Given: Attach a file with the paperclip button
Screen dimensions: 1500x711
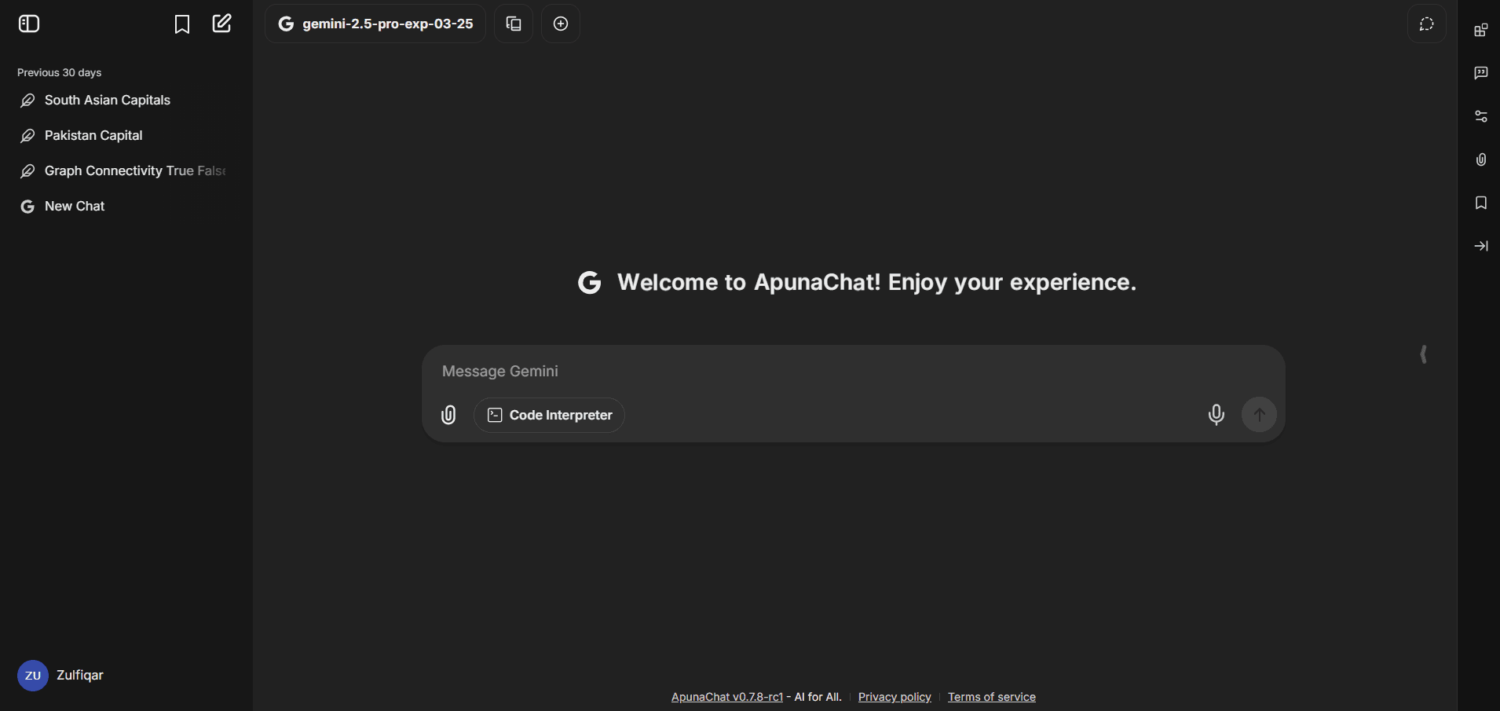Looking at the screenshot, I should (x=448, y=415).
